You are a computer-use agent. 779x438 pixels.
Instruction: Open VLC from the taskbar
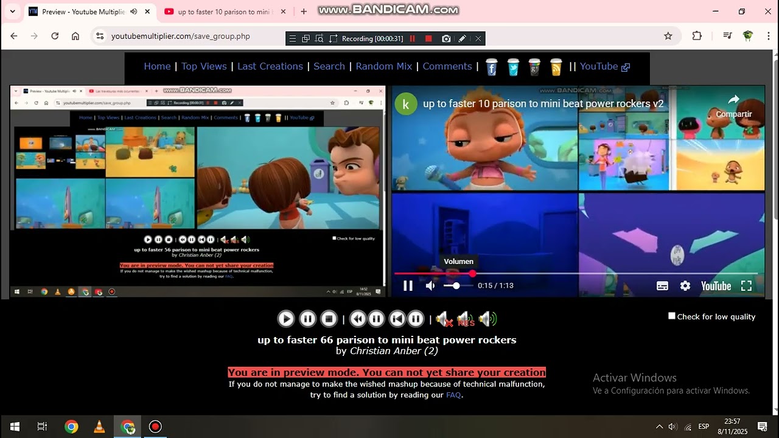tap(99, 426)
